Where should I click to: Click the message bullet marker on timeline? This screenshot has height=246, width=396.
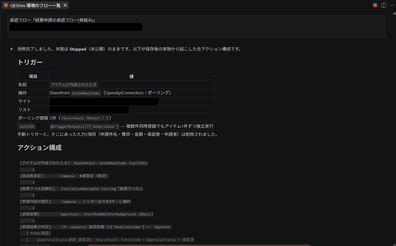(12, 49)
